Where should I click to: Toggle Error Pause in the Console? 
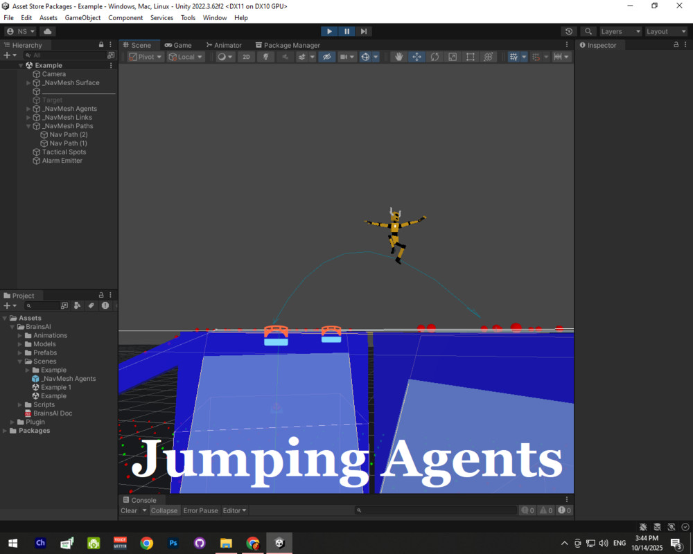(201, 510)
